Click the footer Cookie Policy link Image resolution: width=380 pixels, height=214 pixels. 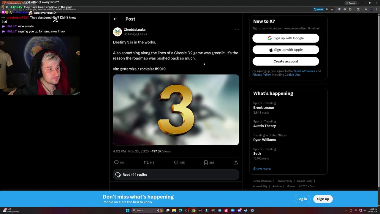(x=305, y=181)
